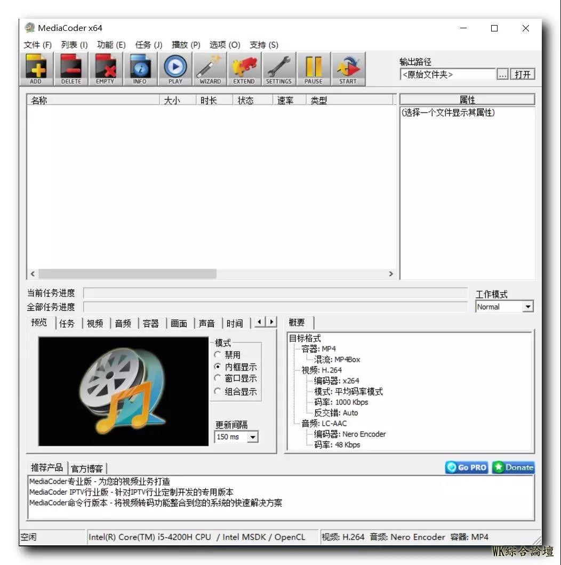Switch to the 声音 tab
Viewport: 561px width, 565px height.
207,323
